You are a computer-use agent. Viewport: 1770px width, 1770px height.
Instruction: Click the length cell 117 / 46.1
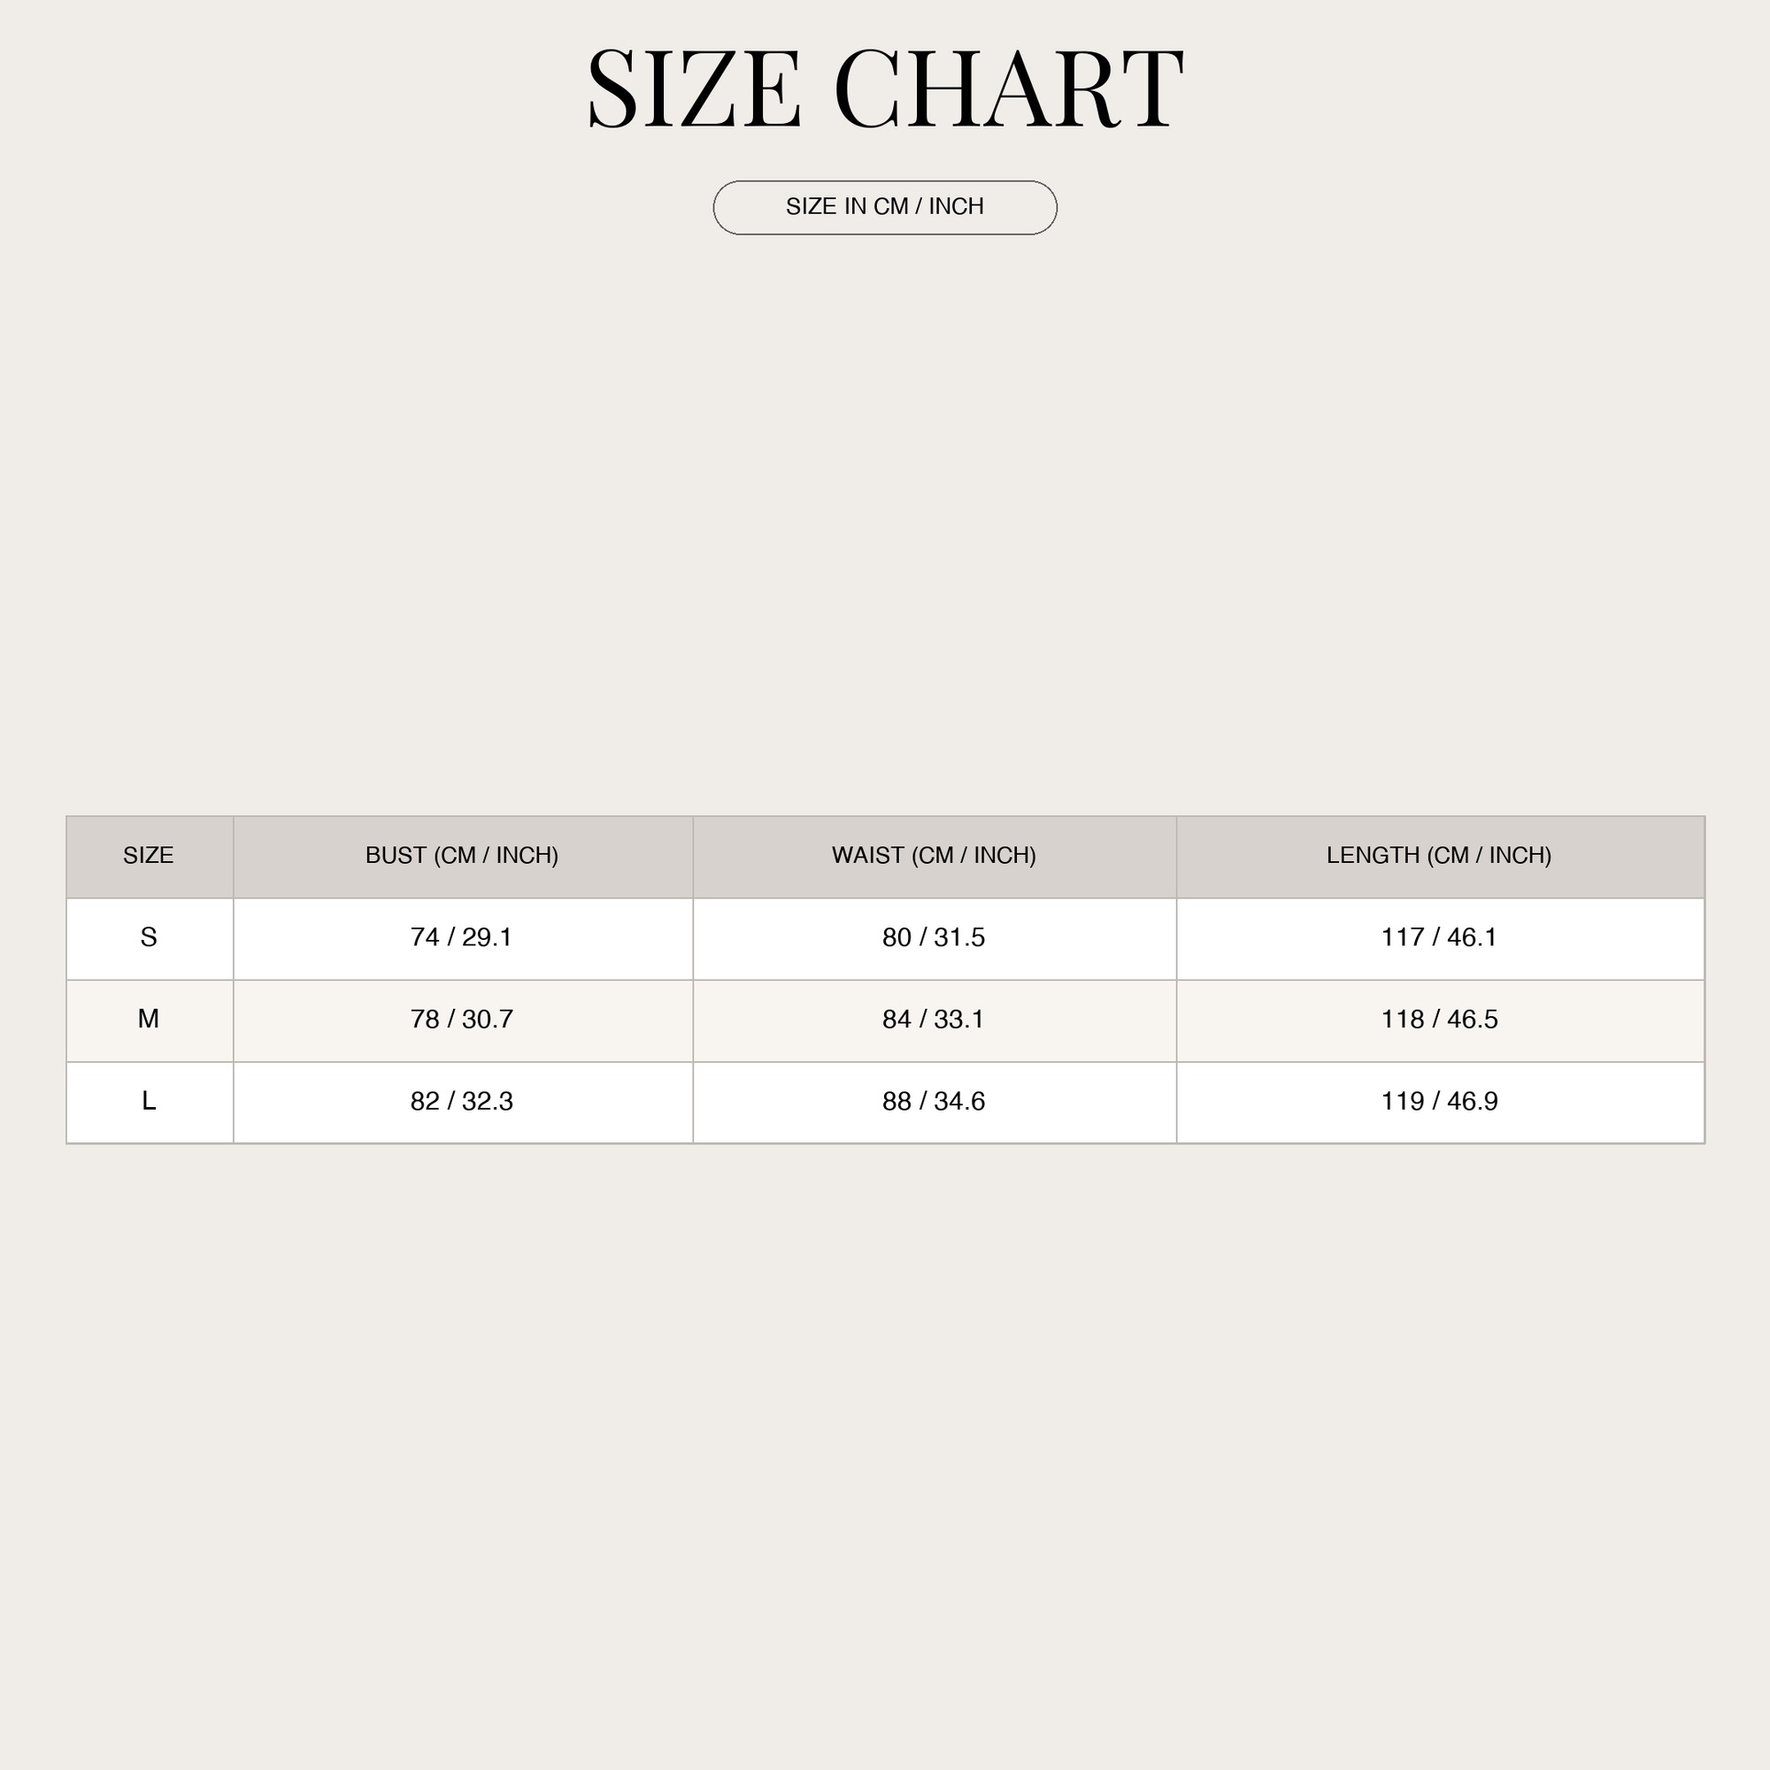pos(1440,939)
